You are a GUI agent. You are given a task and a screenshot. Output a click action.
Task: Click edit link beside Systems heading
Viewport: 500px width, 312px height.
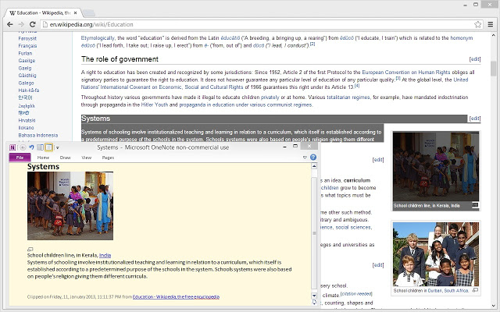point(475,119)
